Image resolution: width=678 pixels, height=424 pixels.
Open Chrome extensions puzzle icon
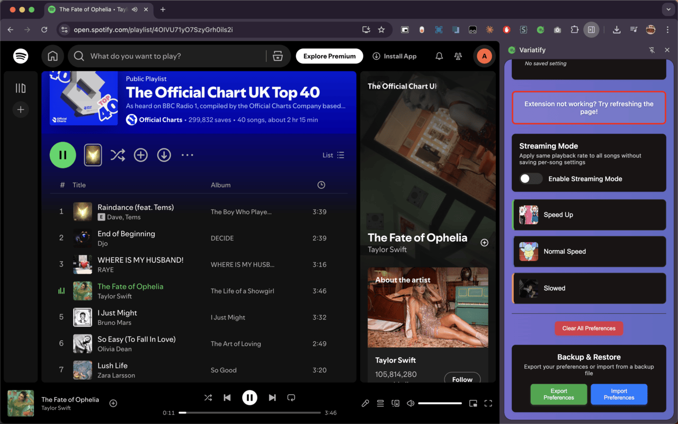point(574,30)
